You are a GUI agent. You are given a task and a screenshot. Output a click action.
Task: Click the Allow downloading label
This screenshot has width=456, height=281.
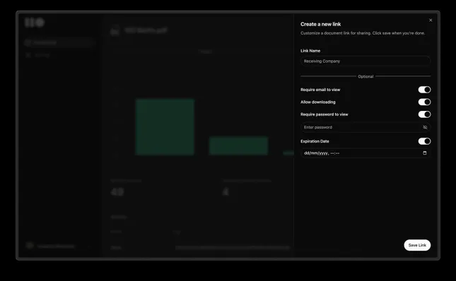[x=318, y=102]
